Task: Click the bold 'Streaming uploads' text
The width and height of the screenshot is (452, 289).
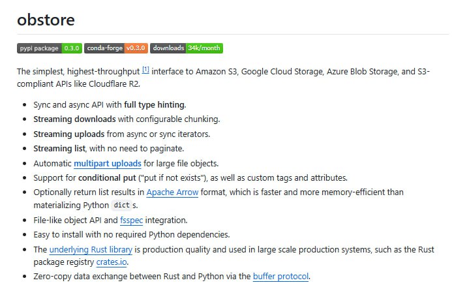Action: (x=69, y=134)
